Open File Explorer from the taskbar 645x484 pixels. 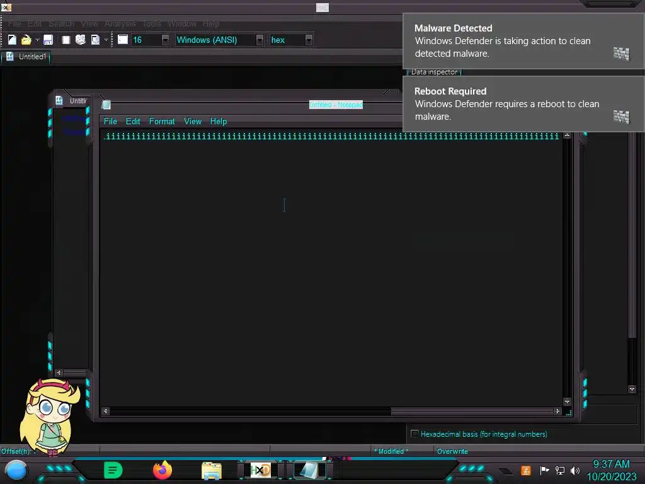[212, 471]
